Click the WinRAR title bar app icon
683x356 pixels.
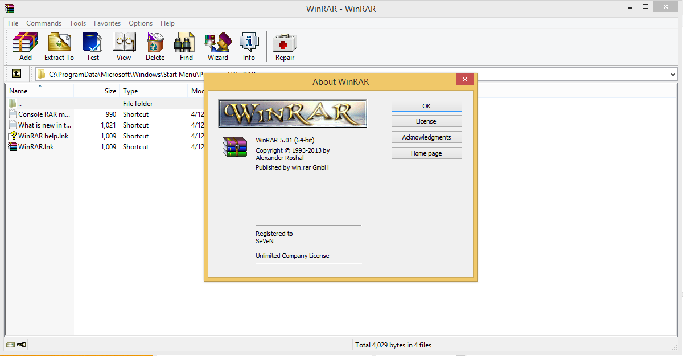[9, 8]
